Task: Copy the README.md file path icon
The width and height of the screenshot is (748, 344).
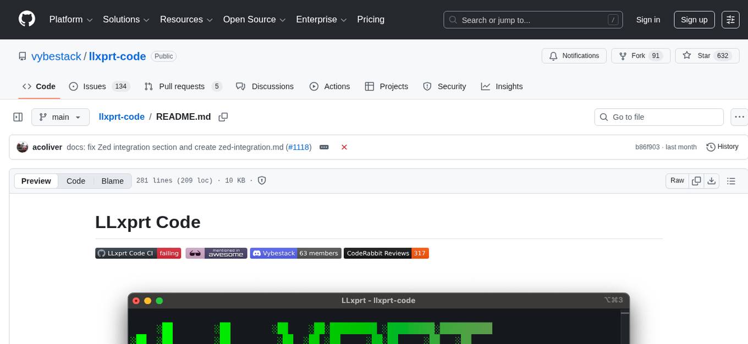Action: (223, 116)
